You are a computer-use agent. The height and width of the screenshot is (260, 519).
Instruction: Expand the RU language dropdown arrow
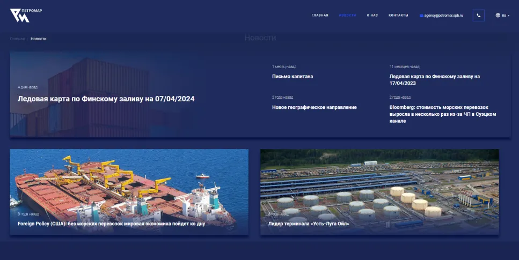tap(508, 16)
